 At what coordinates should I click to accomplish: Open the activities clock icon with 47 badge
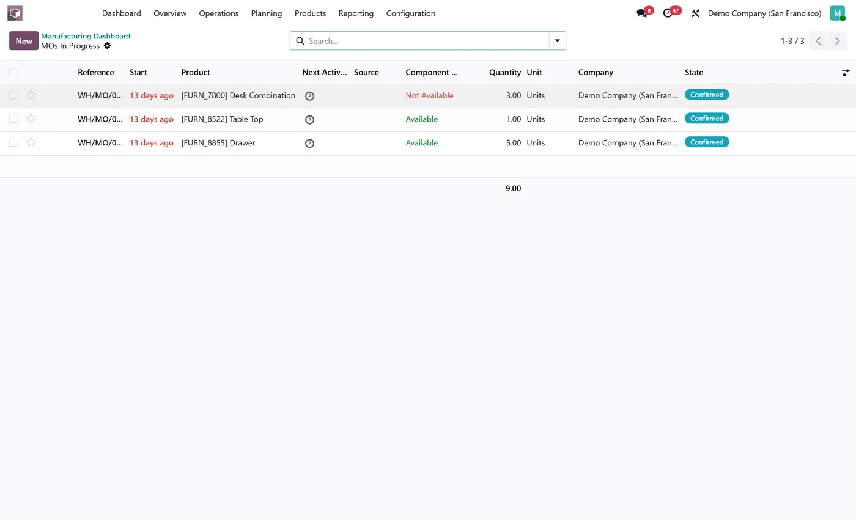[x=668, y=13]
